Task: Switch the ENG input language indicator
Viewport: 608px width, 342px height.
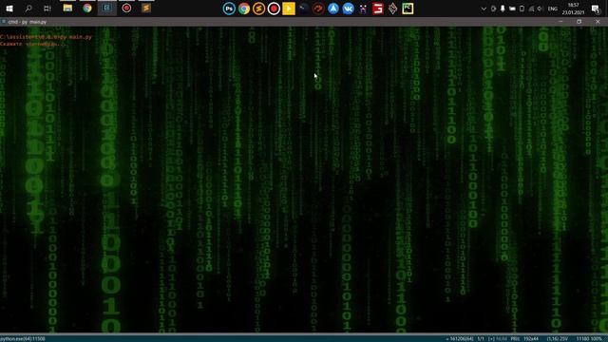Action: [553, 9]
